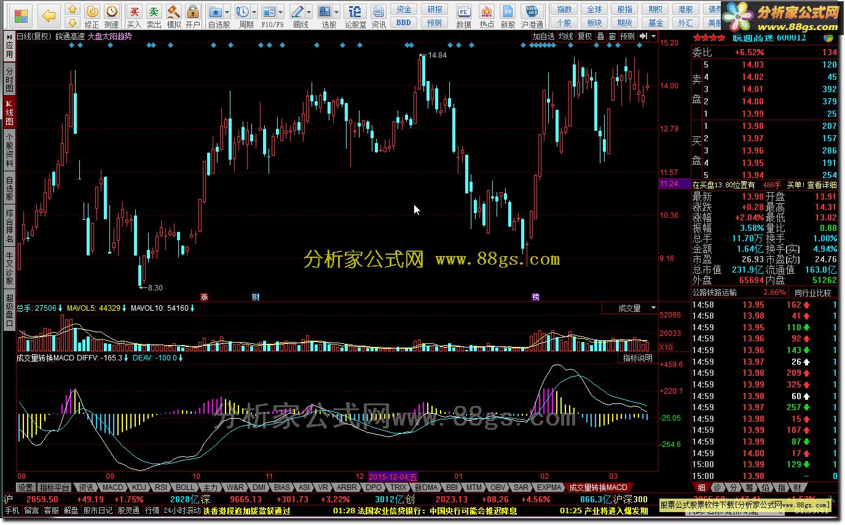This screenshot has height=525, width=845.
Task: Open the browser icon next to stock code 600012
Action: click(828, 37)
